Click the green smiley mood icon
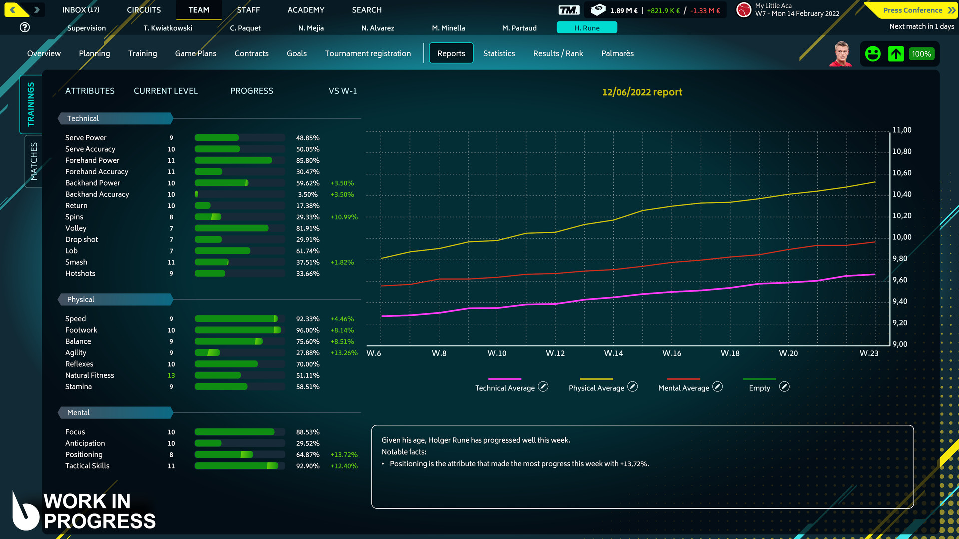The image size is (959, 539). (x=873, y=54)
